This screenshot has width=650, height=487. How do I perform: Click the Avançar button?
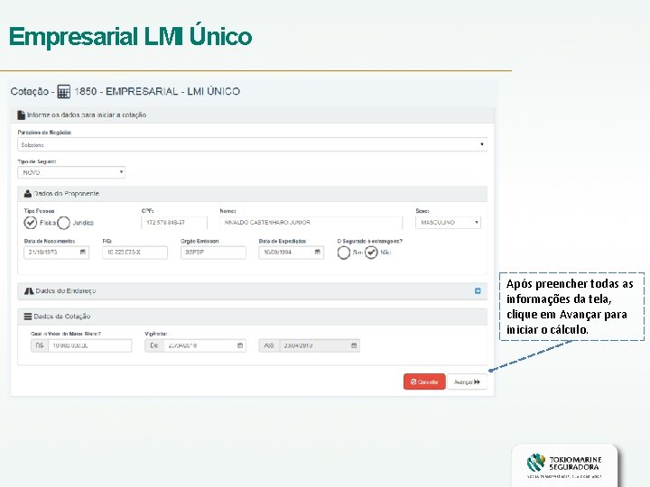pyautogui.click(x=467, y=381)
